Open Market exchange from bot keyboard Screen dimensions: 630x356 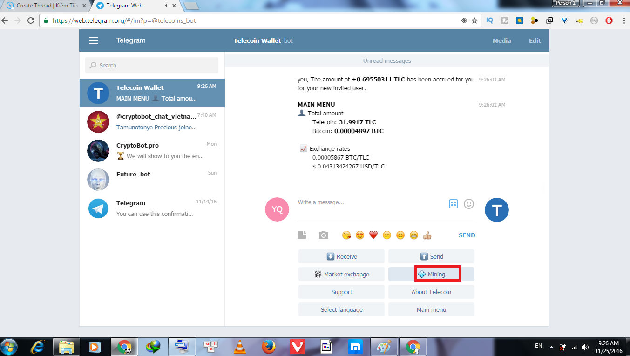pos(341,274)
